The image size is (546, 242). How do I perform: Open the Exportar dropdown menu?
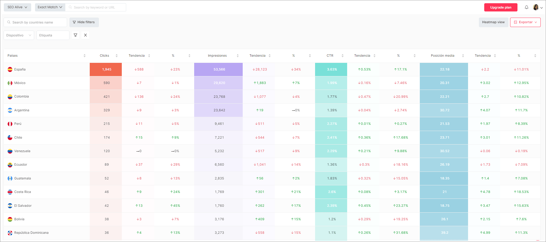coord(525,22)
